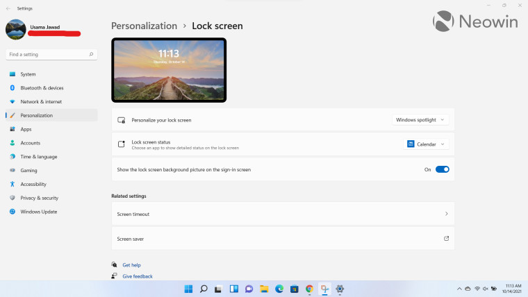This screenshot has height=297, width=528.
Task: Open Screen saver external settings
Action: (283, 239)
